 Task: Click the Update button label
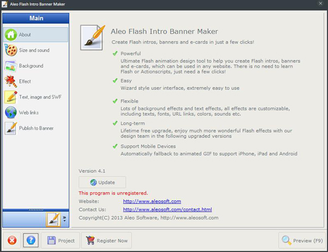coord(107,182)
